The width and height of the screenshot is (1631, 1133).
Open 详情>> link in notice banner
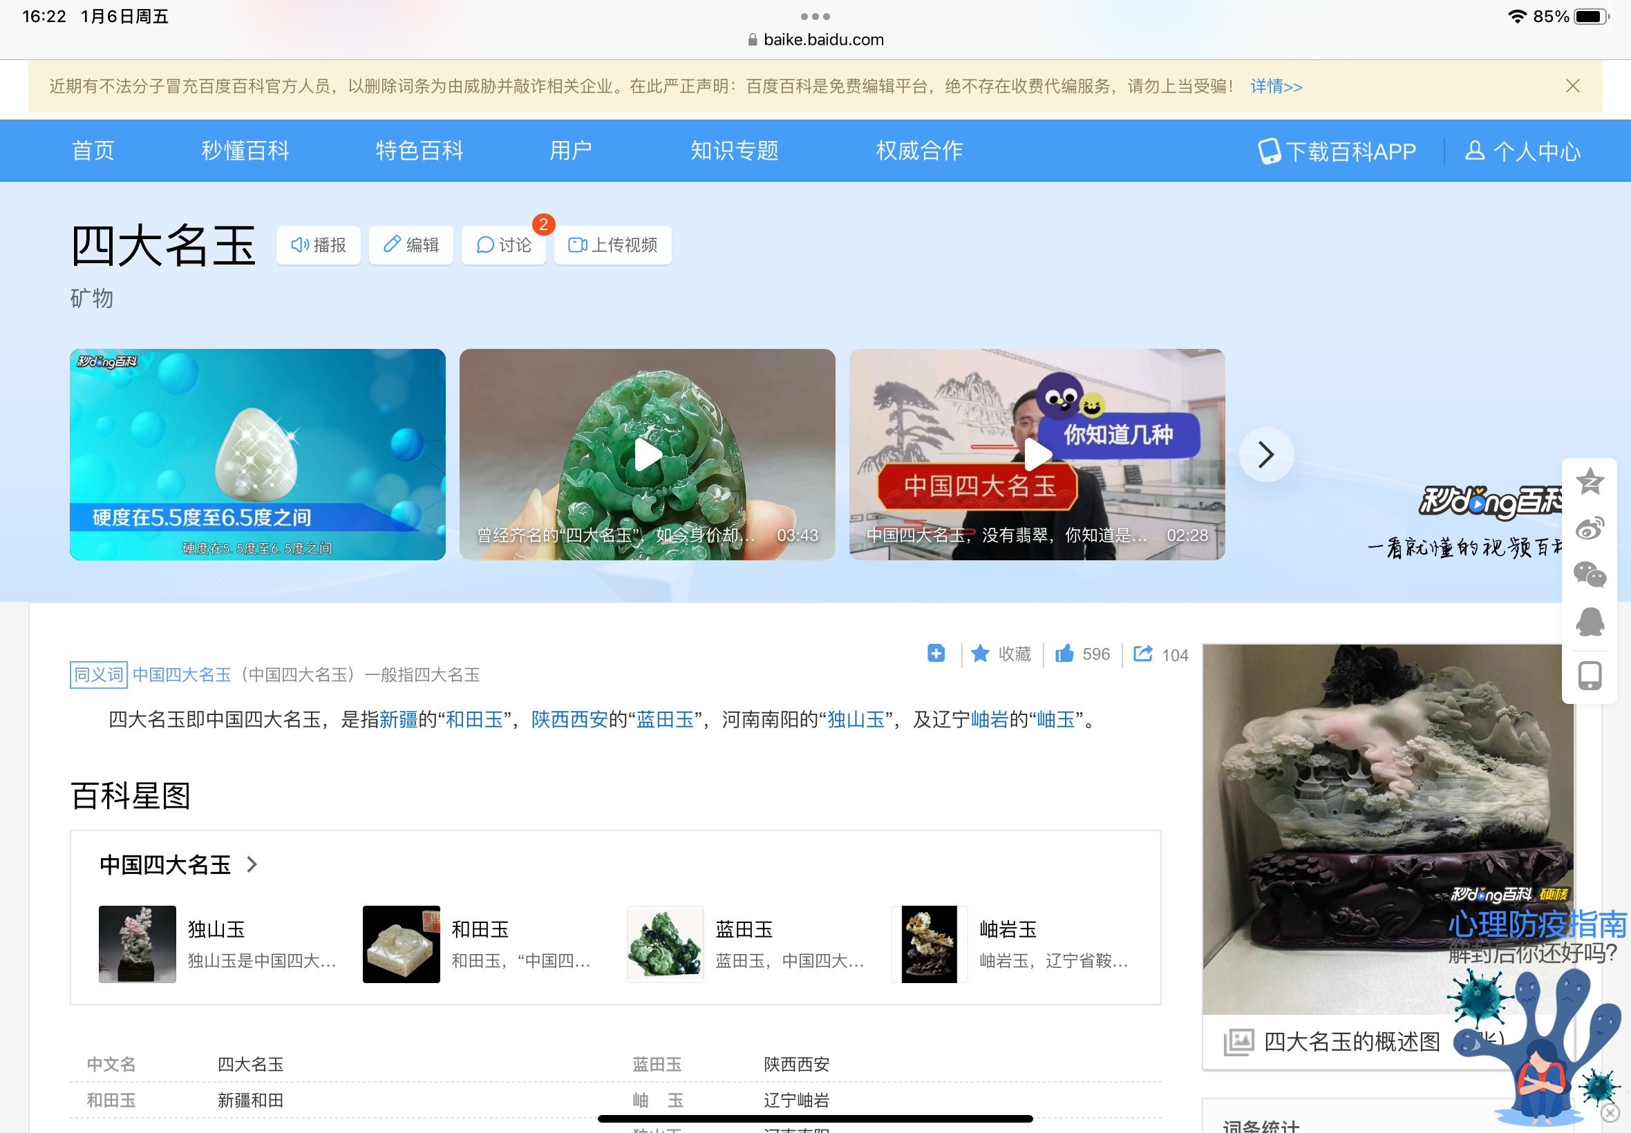click(1276, 86)
